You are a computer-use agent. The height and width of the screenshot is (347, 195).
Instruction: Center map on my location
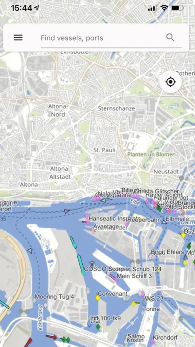point(170,82)
